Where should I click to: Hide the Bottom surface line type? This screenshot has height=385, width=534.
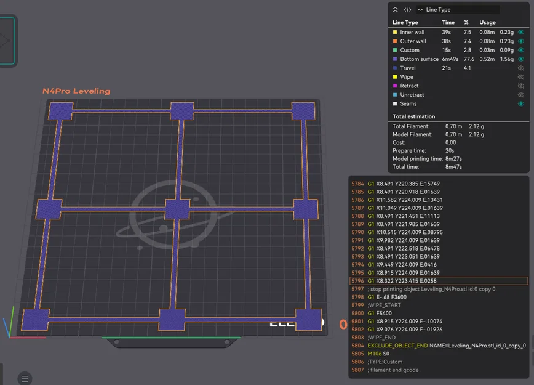coord(520,59)
